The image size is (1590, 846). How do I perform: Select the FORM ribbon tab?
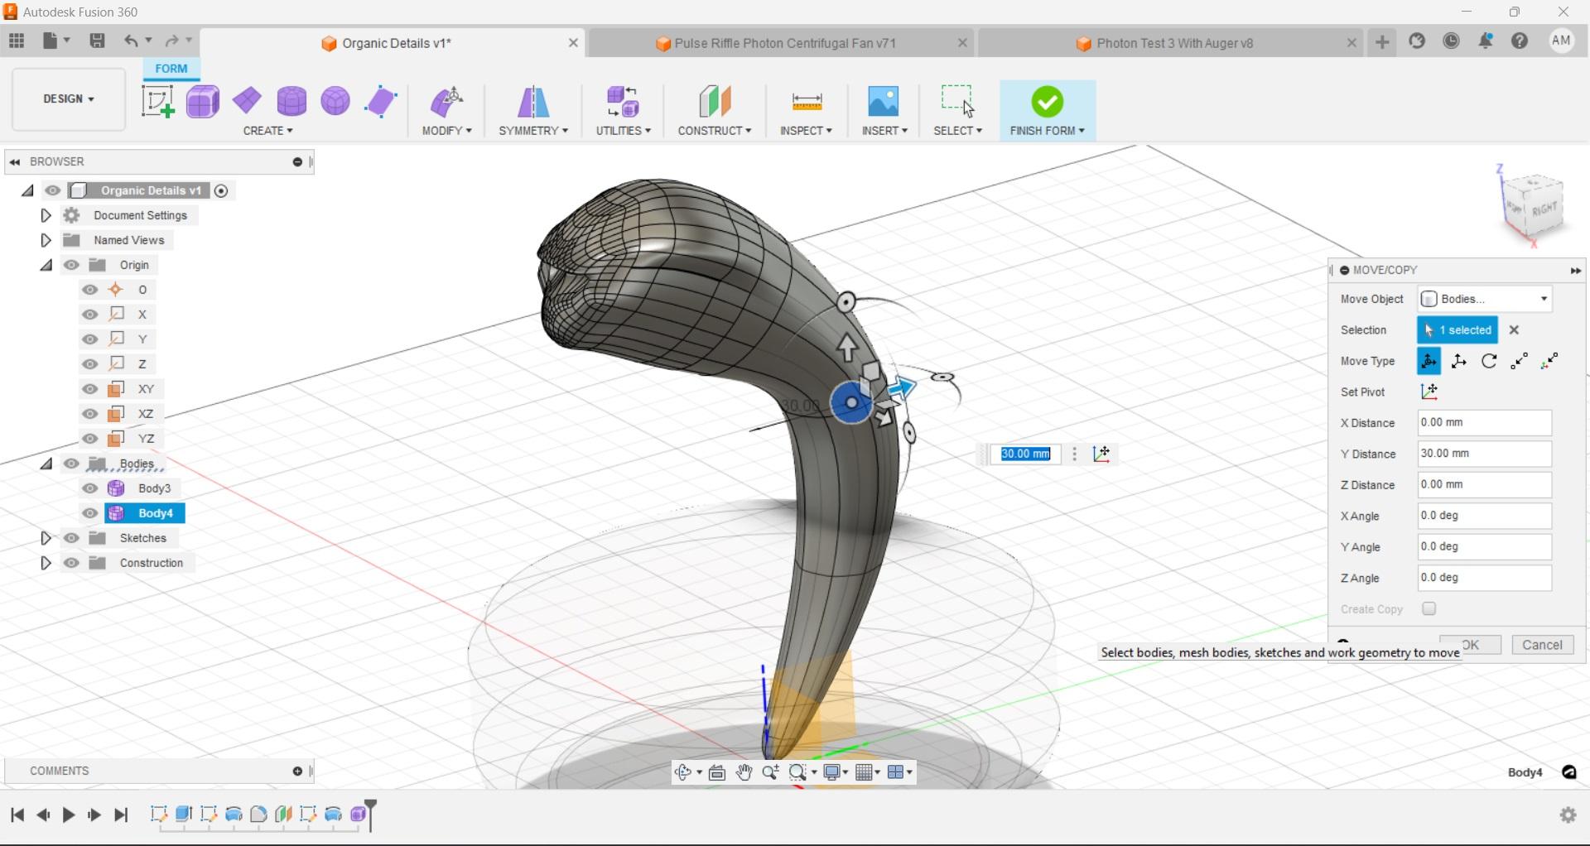tap(171, 69)
